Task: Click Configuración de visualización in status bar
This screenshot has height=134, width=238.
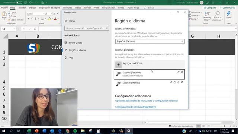Action: 181,126
